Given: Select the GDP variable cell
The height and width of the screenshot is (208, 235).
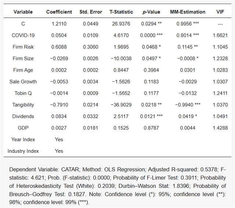Looking at the screenshot, I should 23,128.
